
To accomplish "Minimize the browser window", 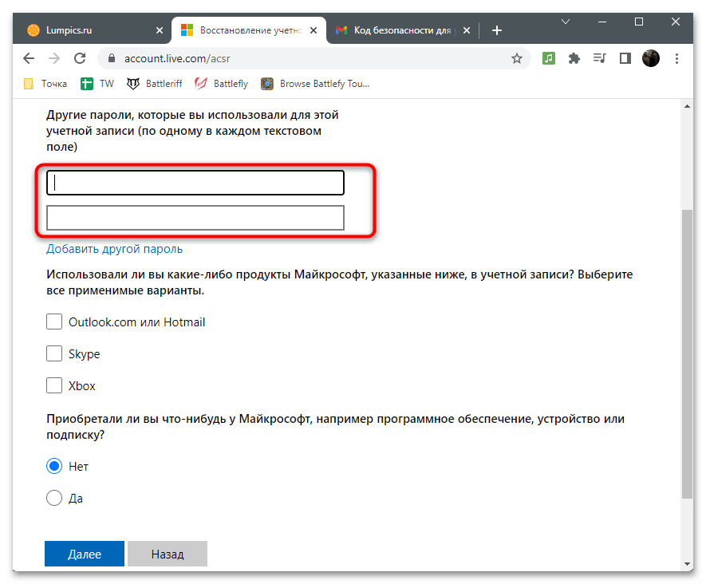I will (x=602, y=22).
